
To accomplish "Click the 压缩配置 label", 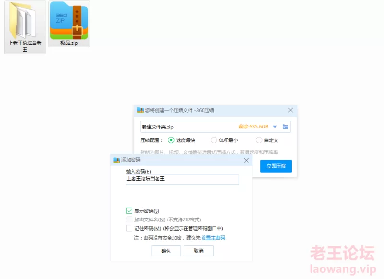I will tap(151, 140).
